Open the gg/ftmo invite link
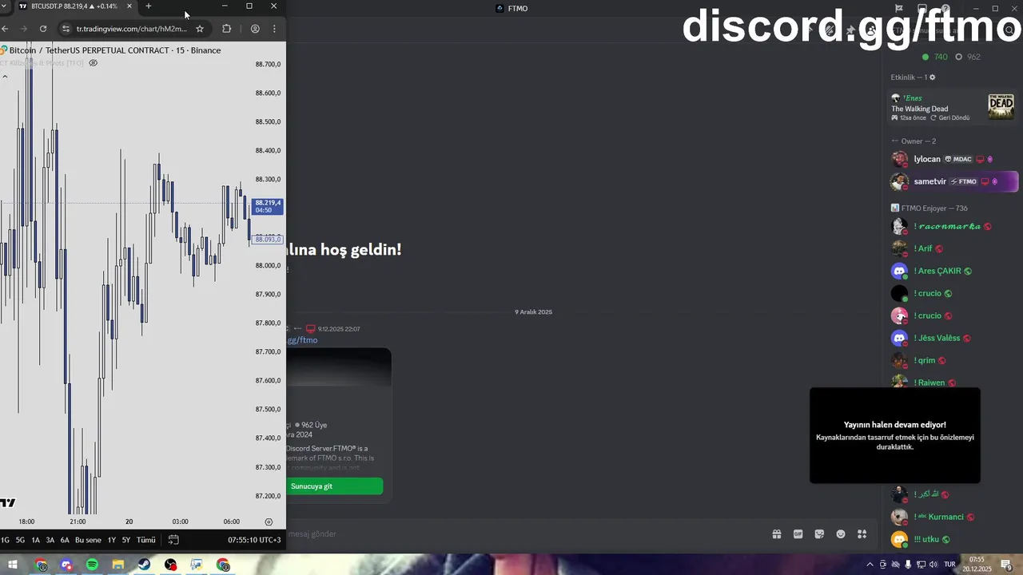Image resolution: width=1023 pixels, height=575 pixels. click(302, 340)
